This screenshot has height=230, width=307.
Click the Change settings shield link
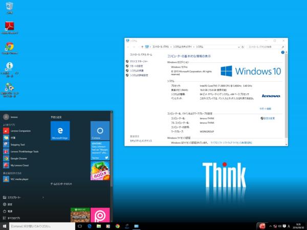coord(268,119)
